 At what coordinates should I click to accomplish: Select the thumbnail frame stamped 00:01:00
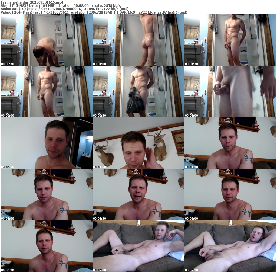coord(138,40)
